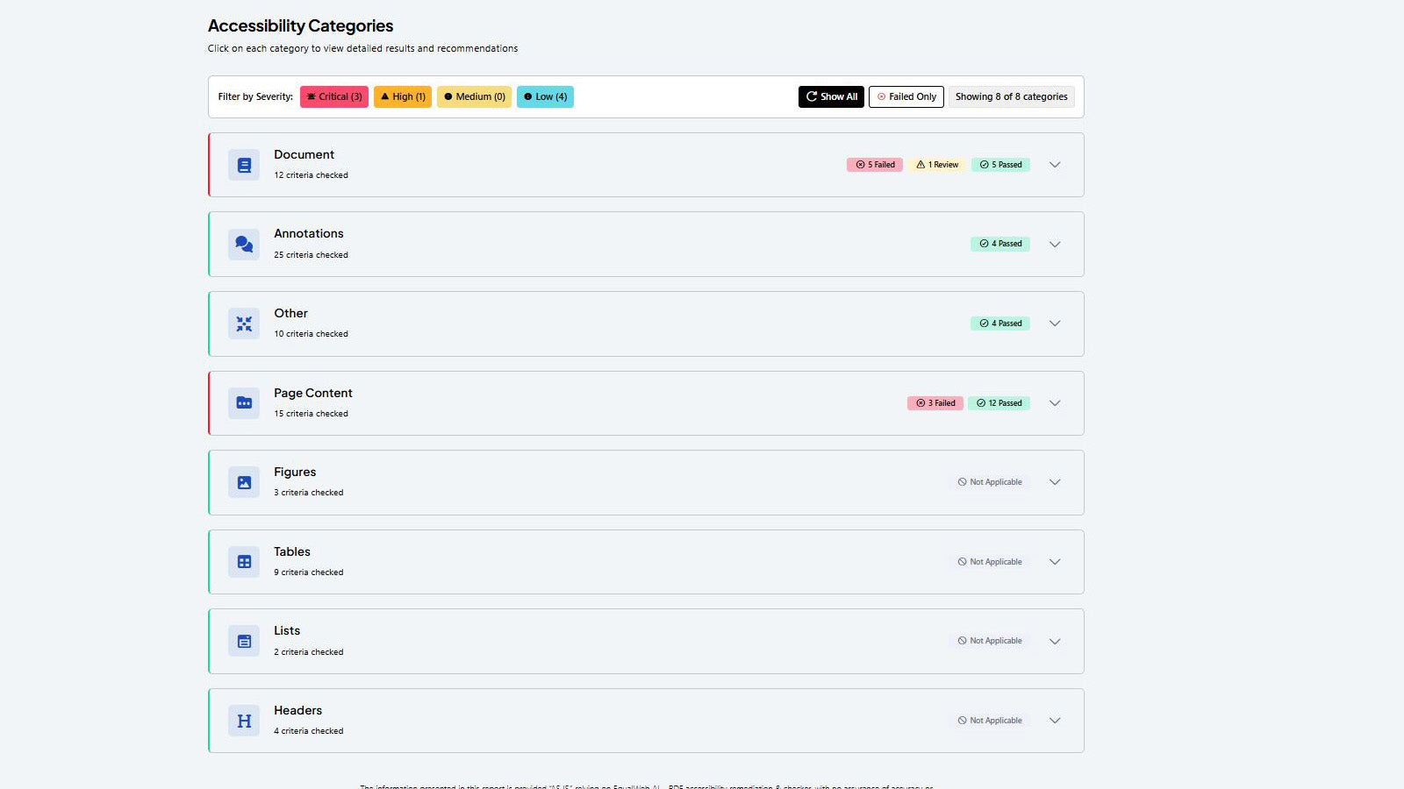Click '9 criteria checked' under Tables
The width and height of the screenshot is (1404, 789).
(309, 572)
